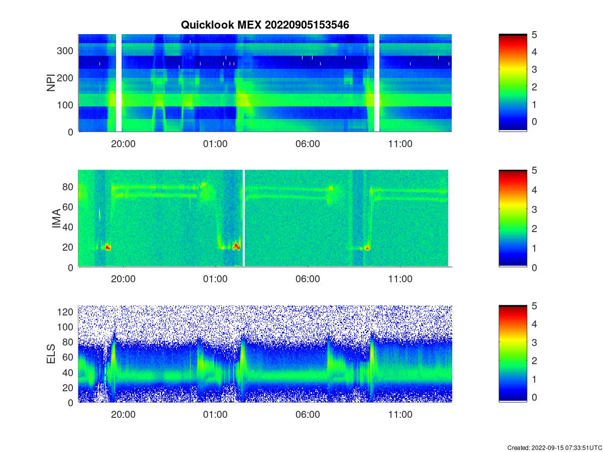The image size is (603, 452).
Task: Click the white data gap near 20:00 in NPI
Action: pyautogui.click(x=119, y=83)
